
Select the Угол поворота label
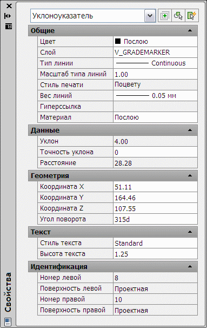click(63, 219)
